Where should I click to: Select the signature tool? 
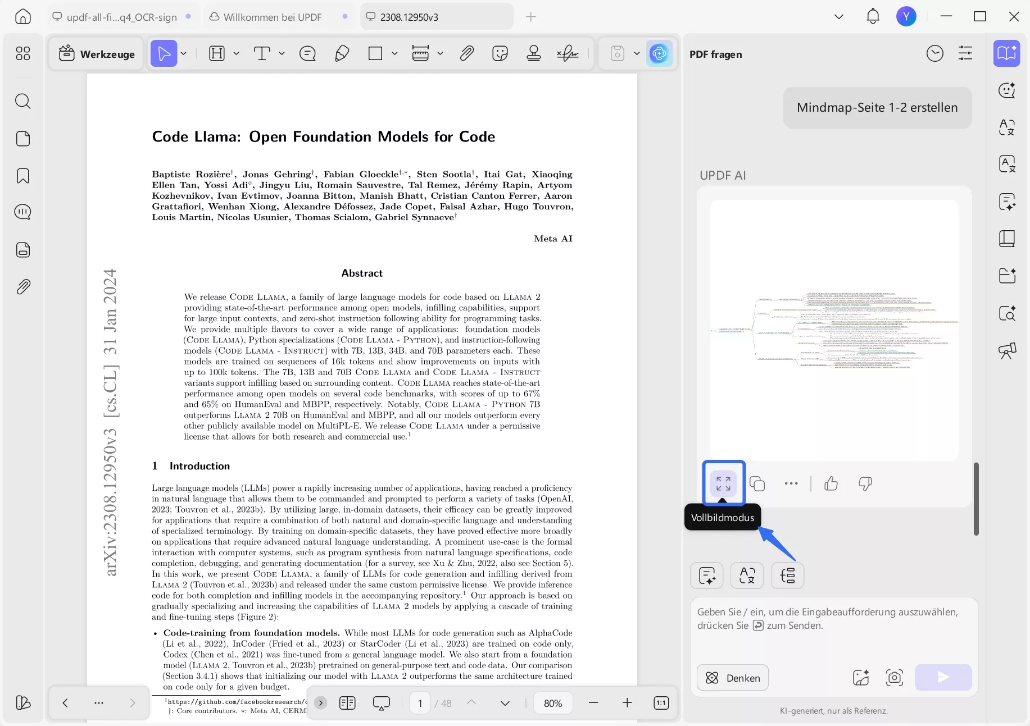click(x=568, y=54)
